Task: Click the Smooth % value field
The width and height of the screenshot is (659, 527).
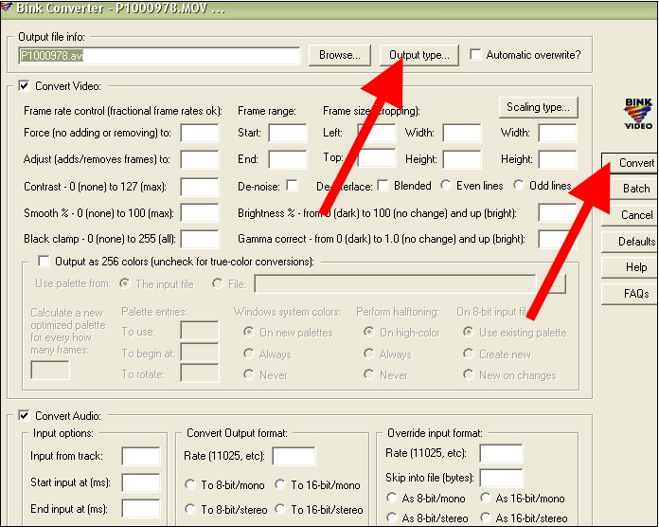Action: click(200, 213)
